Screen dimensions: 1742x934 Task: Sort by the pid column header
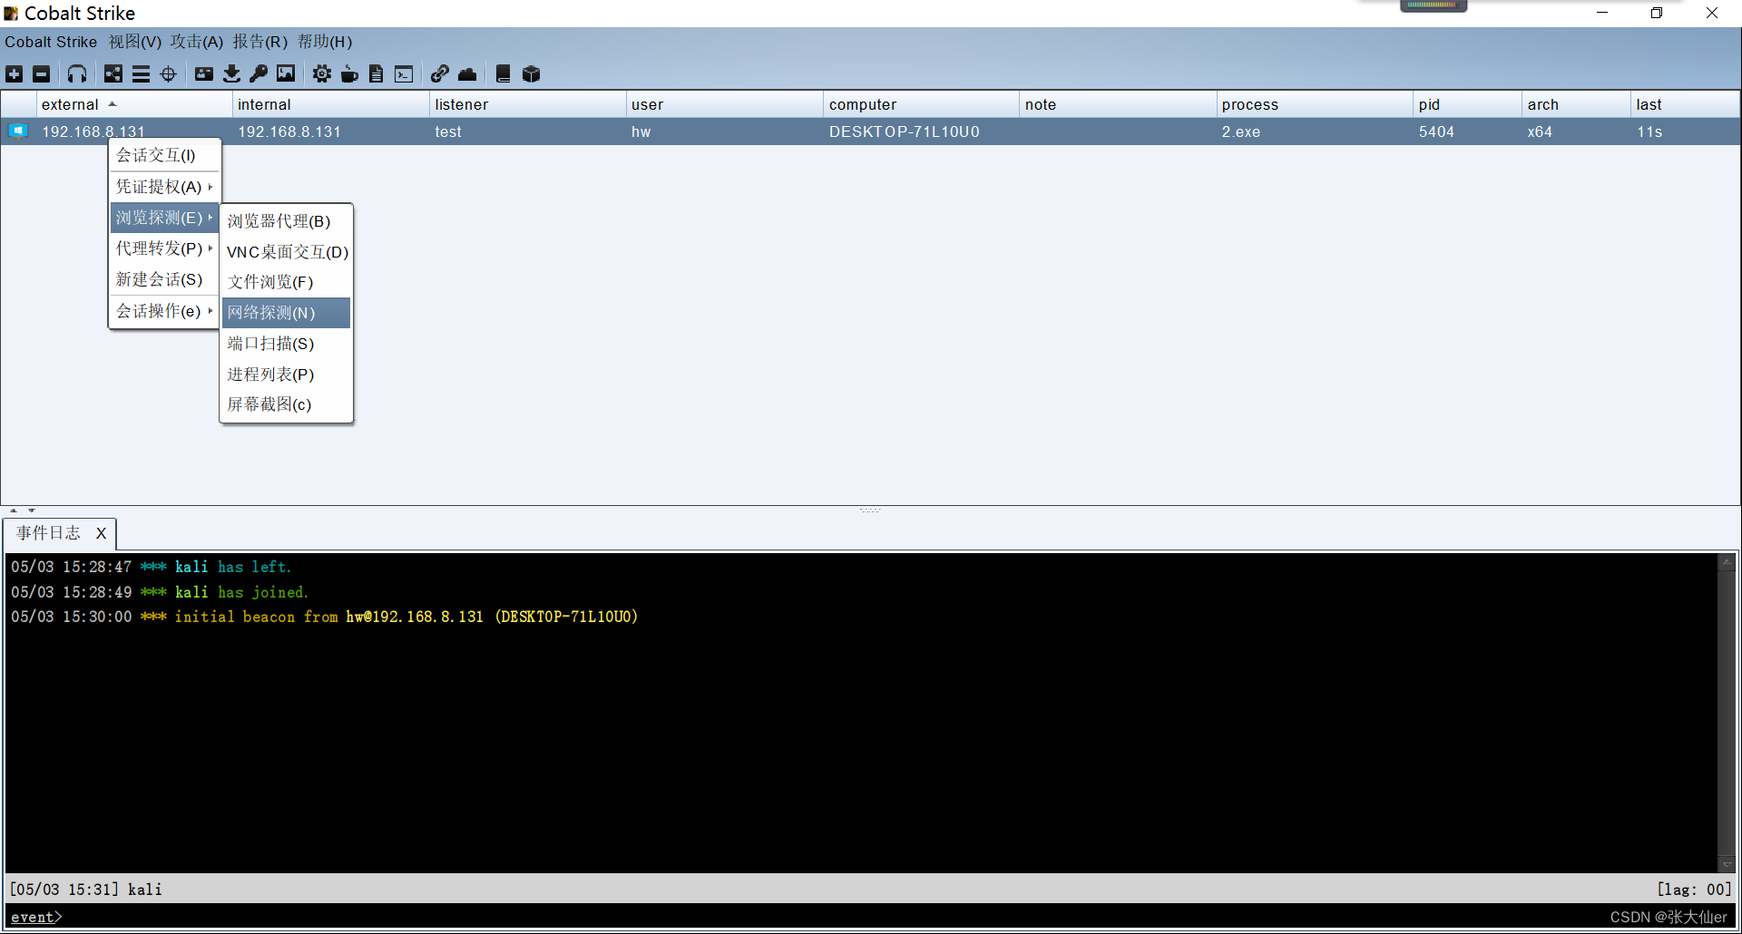tap(1467, 104)
